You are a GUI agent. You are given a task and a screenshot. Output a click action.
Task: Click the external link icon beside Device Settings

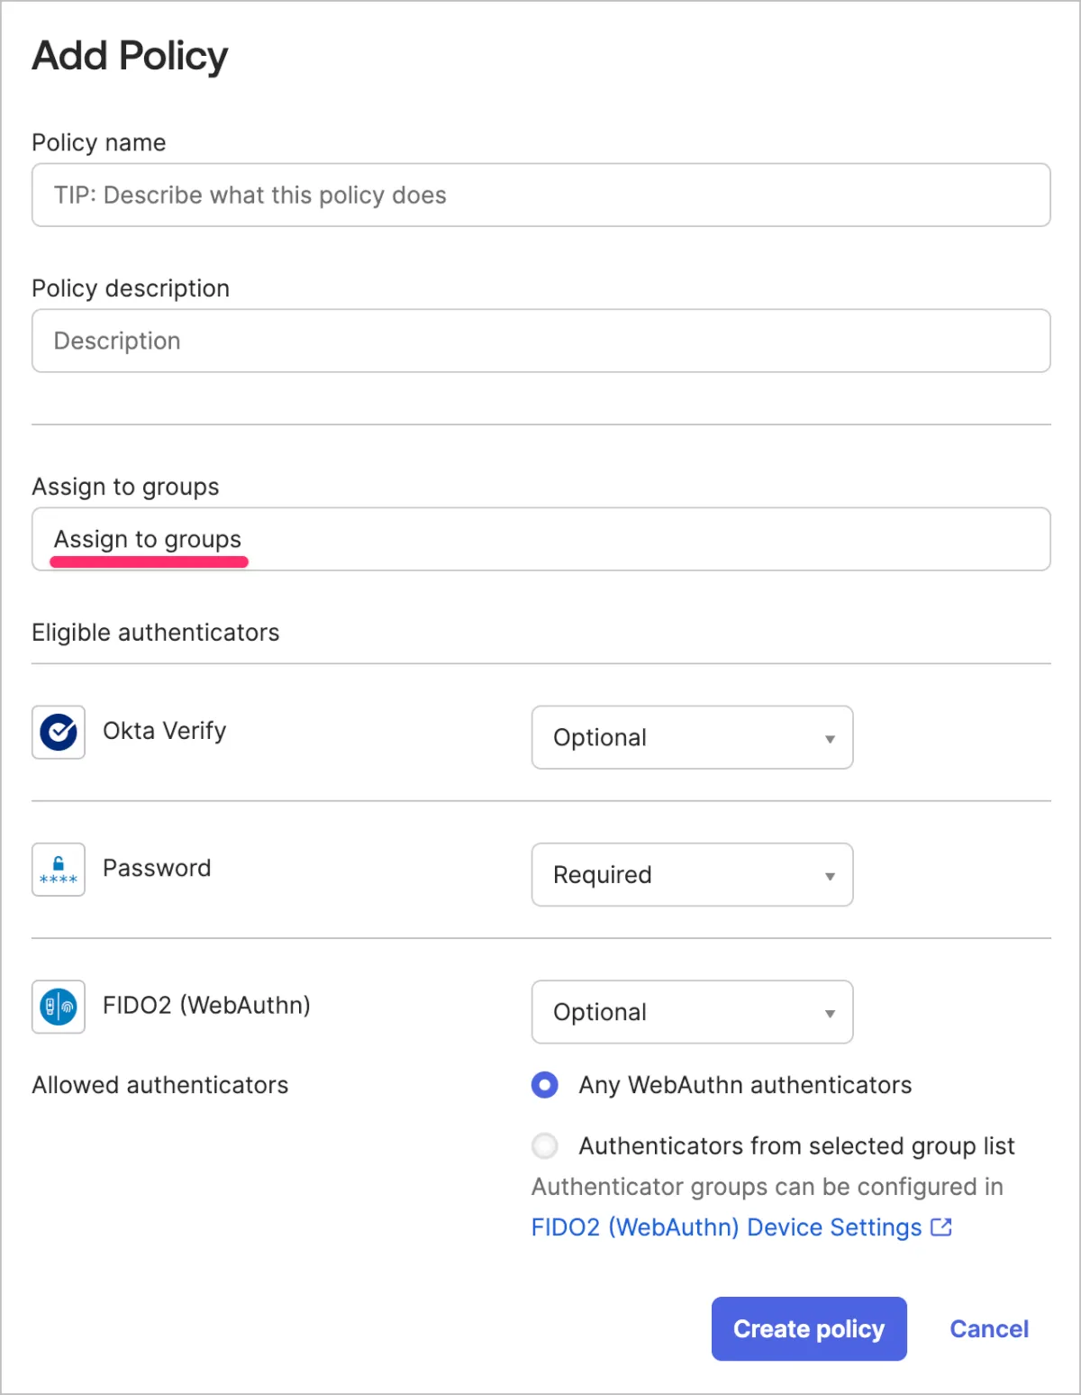941,1227
